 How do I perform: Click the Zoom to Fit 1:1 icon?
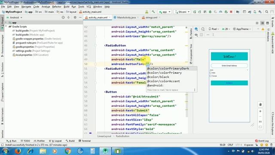[x=260, y=121]
